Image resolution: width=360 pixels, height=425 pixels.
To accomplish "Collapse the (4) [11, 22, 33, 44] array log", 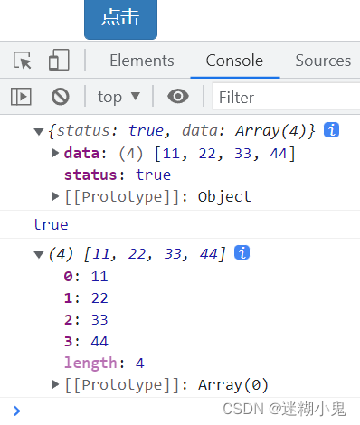I will [x=39, y=255].
